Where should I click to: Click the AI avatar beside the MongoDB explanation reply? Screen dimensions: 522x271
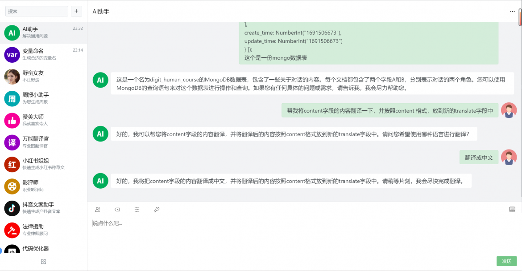pos(100,80)
